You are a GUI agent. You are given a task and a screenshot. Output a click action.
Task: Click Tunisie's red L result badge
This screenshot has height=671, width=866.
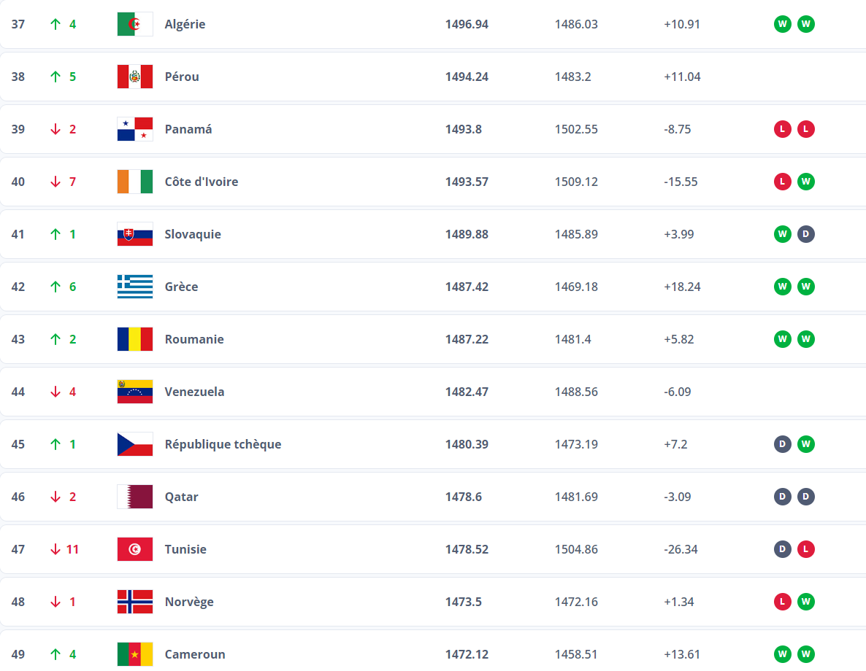point(805,549)
